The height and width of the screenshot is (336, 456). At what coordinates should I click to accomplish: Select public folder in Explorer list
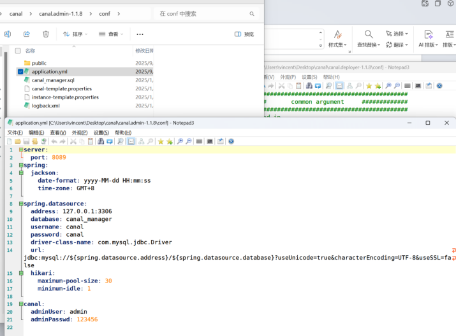coord(39,63)
